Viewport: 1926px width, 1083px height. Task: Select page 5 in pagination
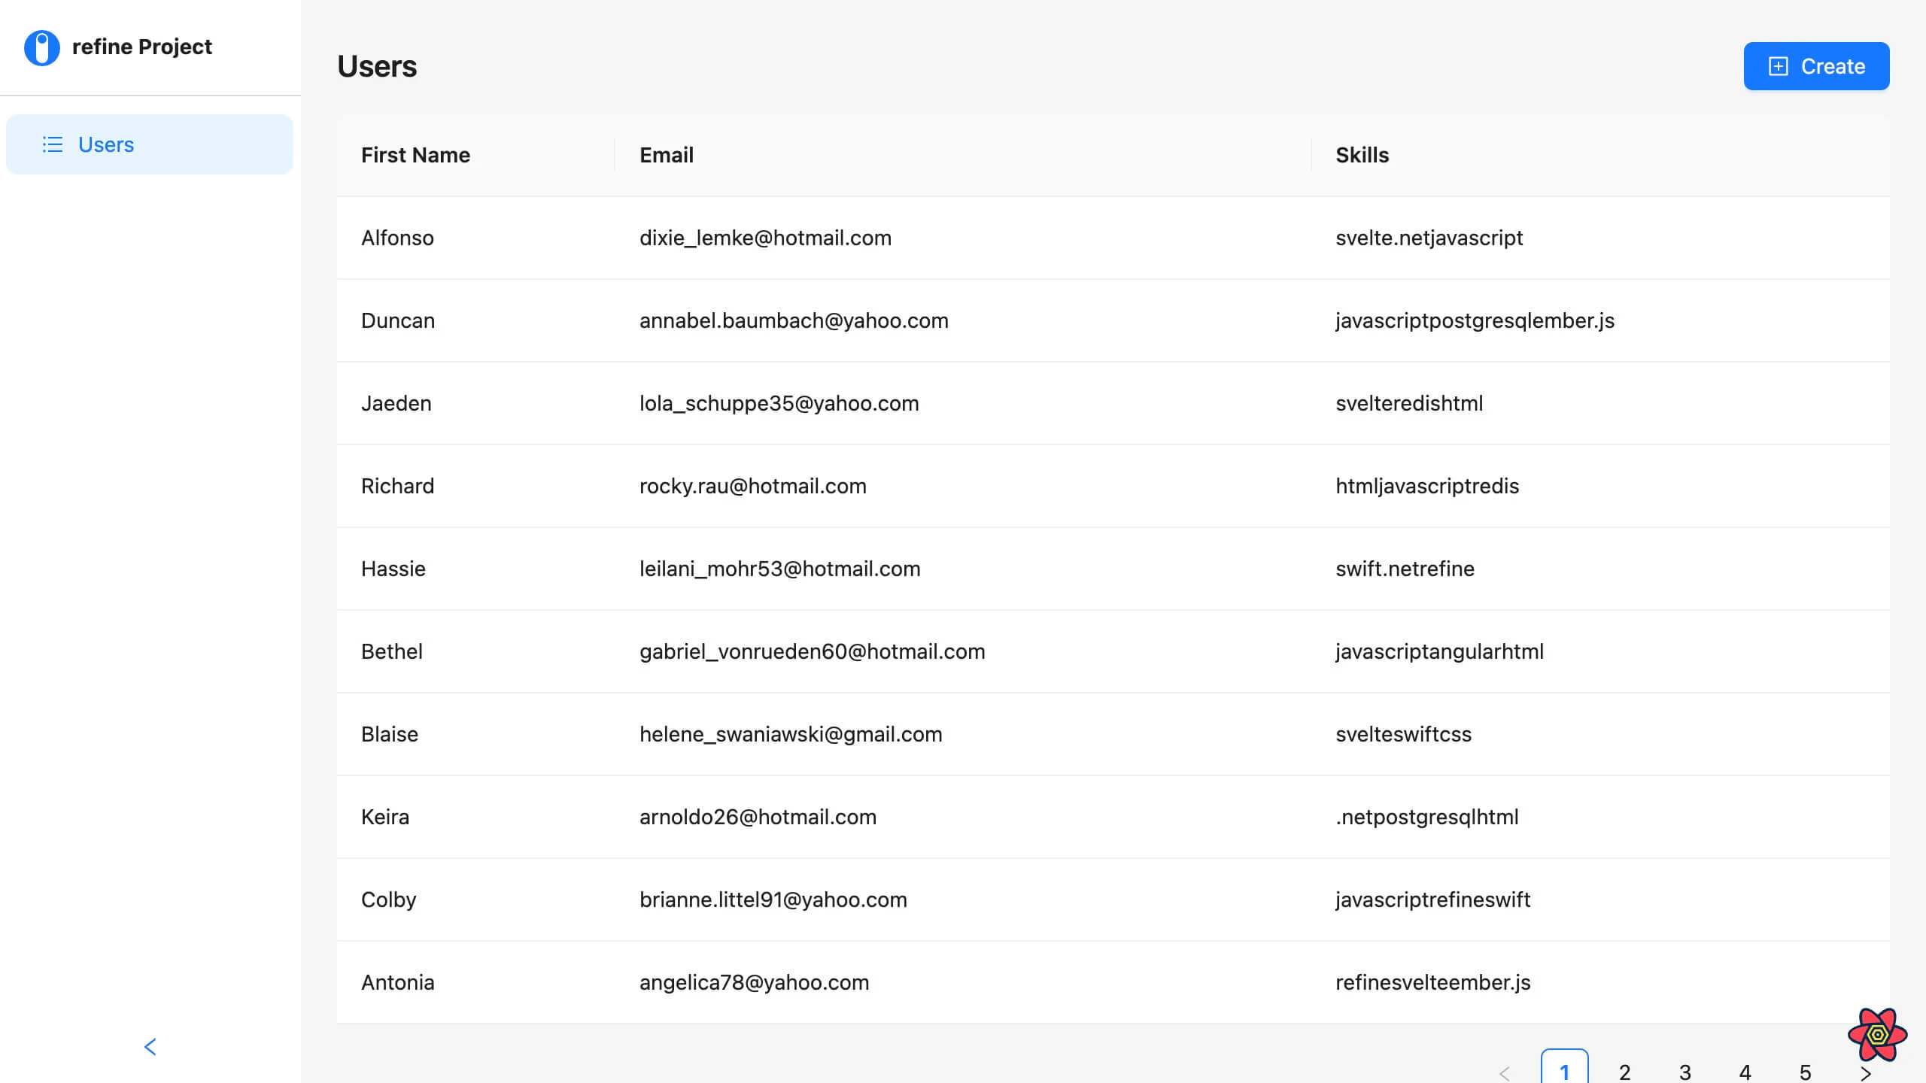tap(1805, 1071)
